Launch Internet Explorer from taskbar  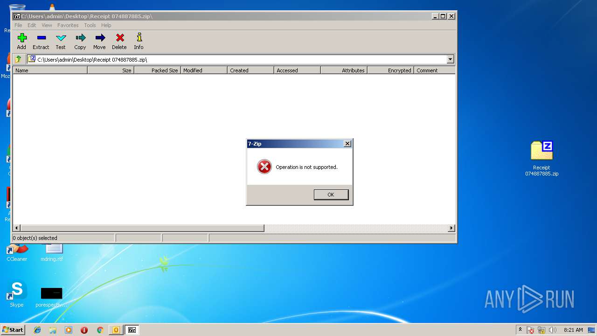click(x=37, y=330)
